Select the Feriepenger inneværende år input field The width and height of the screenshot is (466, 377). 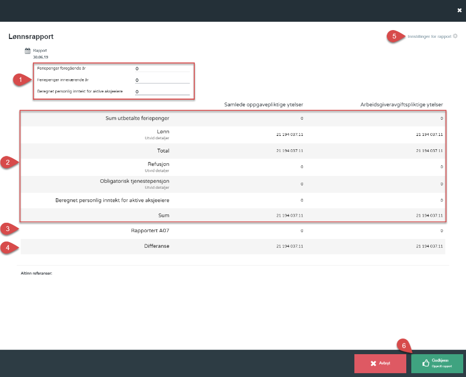162,80
